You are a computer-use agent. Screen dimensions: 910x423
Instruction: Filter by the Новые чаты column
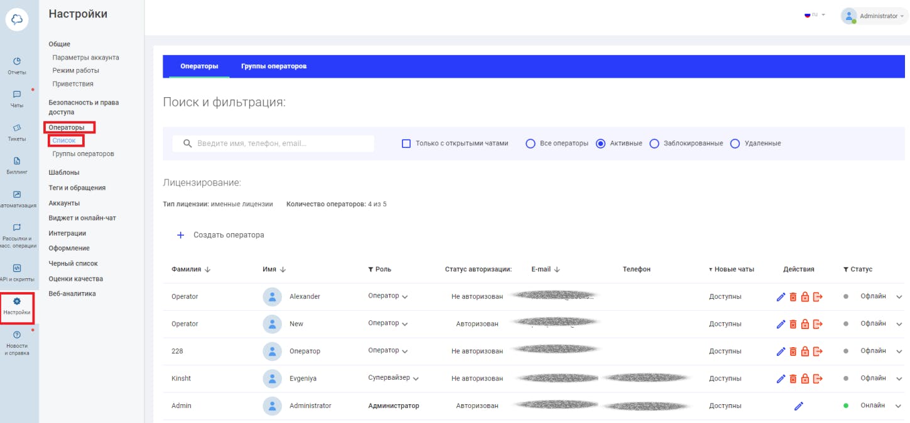click(x=732, y=269)
